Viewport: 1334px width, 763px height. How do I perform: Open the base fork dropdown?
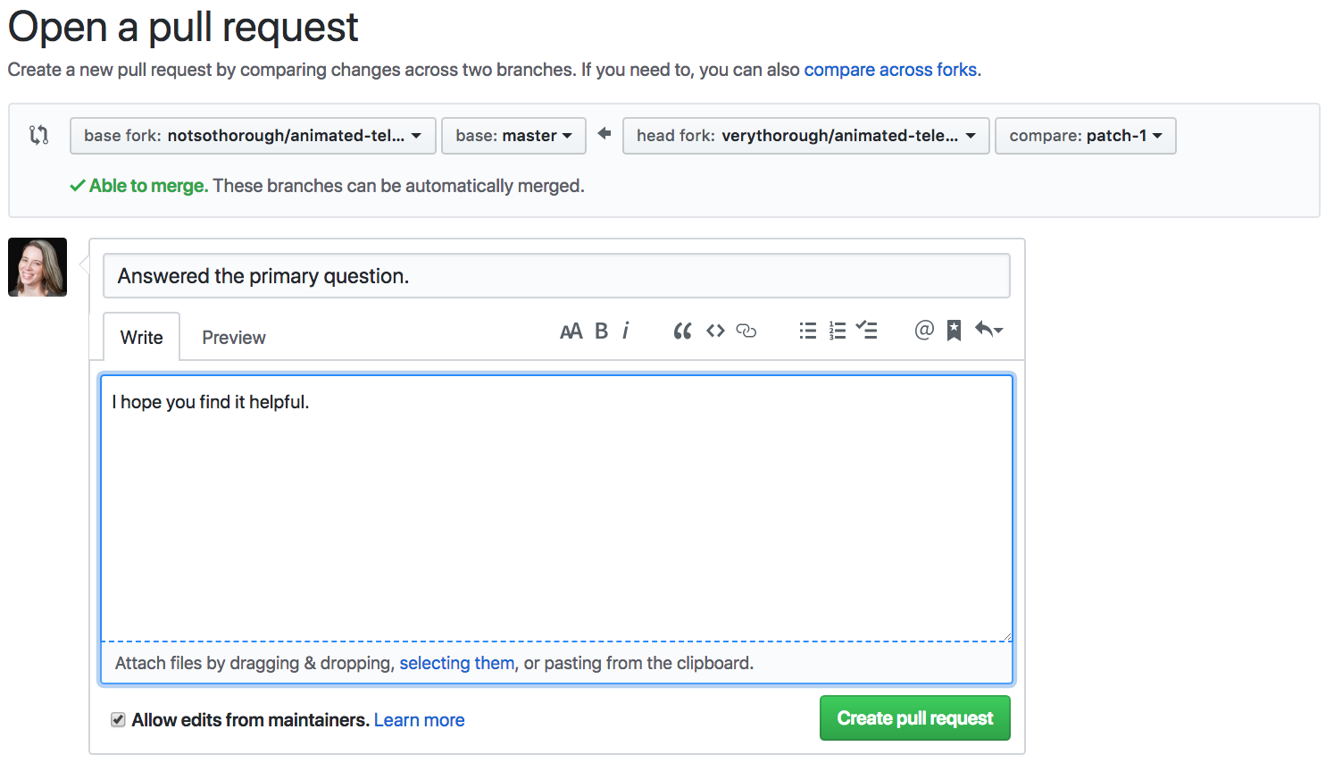pos(253,136)
